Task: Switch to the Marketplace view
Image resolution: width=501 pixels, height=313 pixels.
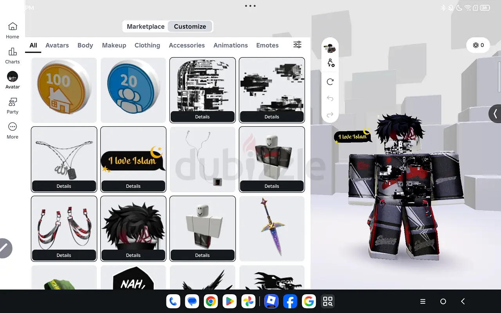Action: [146, 27]
